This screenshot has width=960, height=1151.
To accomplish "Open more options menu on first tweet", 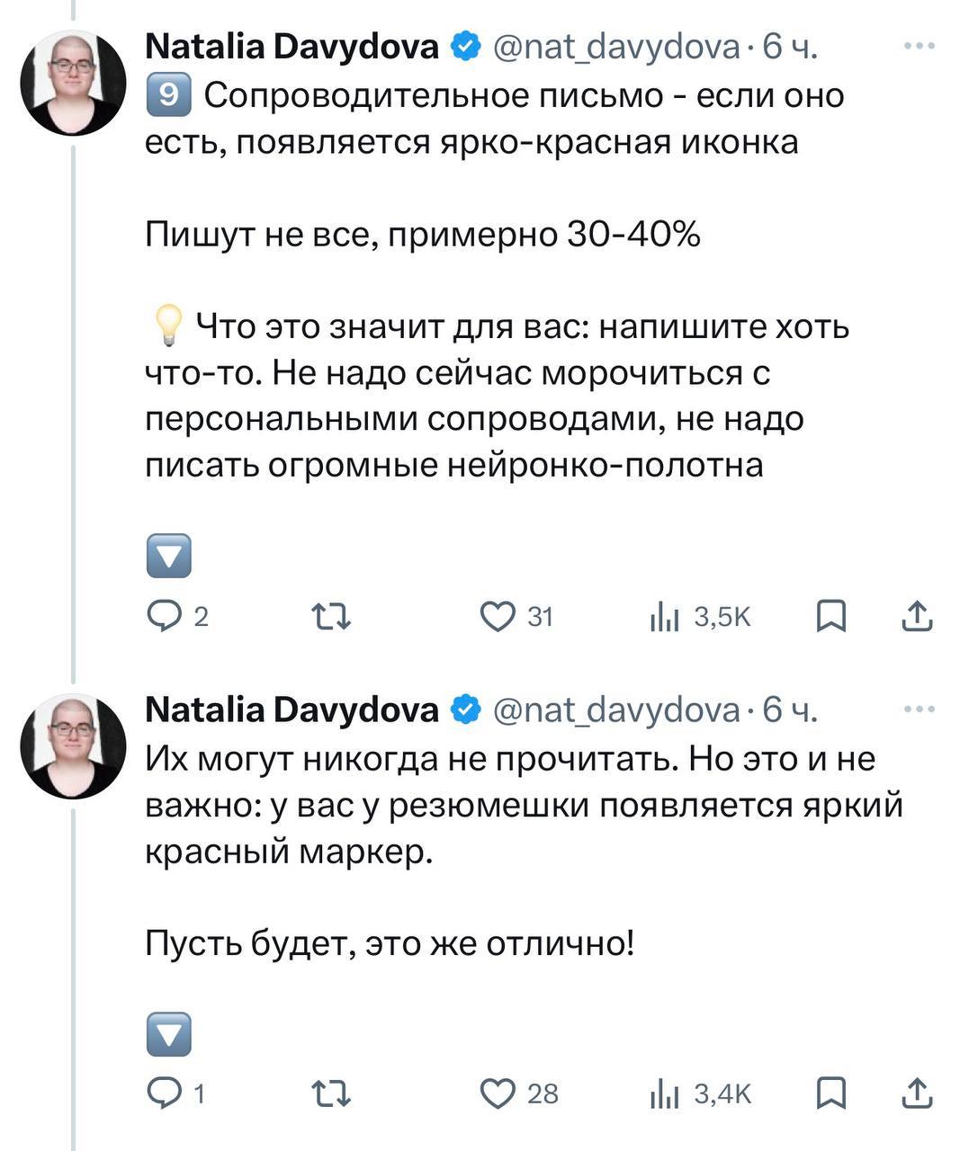I will click(919, 46).
